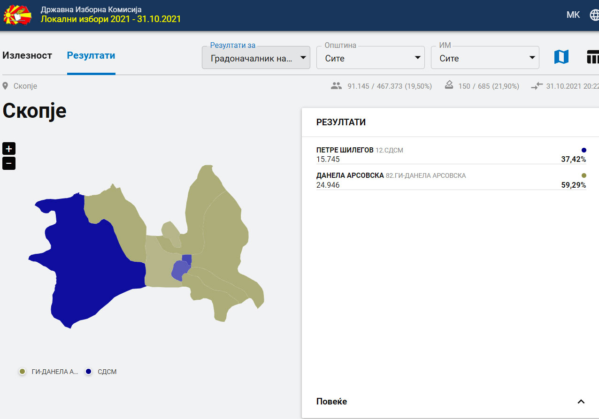The image size is (599, 419).
Task: Open the Резултати tab
Action: [91, 55]
